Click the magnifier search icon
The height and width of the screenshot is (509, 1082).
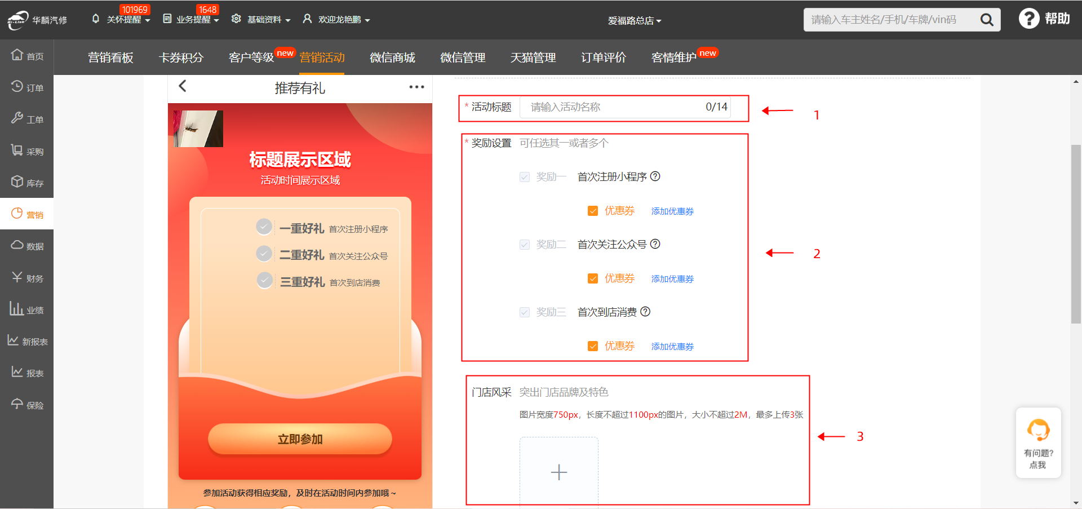tap(987, 20)
